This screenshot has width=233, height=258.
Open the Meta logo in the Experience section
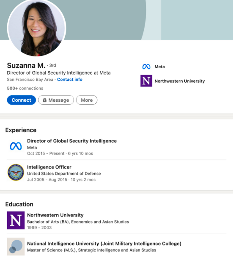coord(16,146)
